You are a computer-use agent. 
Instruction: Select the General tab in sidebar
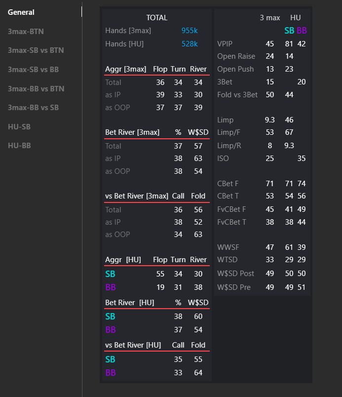[x=21, y=12]
